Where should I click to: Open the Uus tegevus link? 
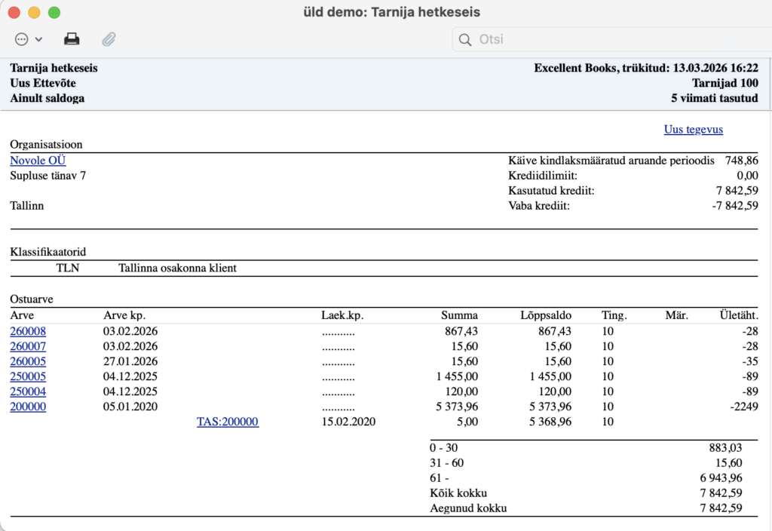pos(693,130)
